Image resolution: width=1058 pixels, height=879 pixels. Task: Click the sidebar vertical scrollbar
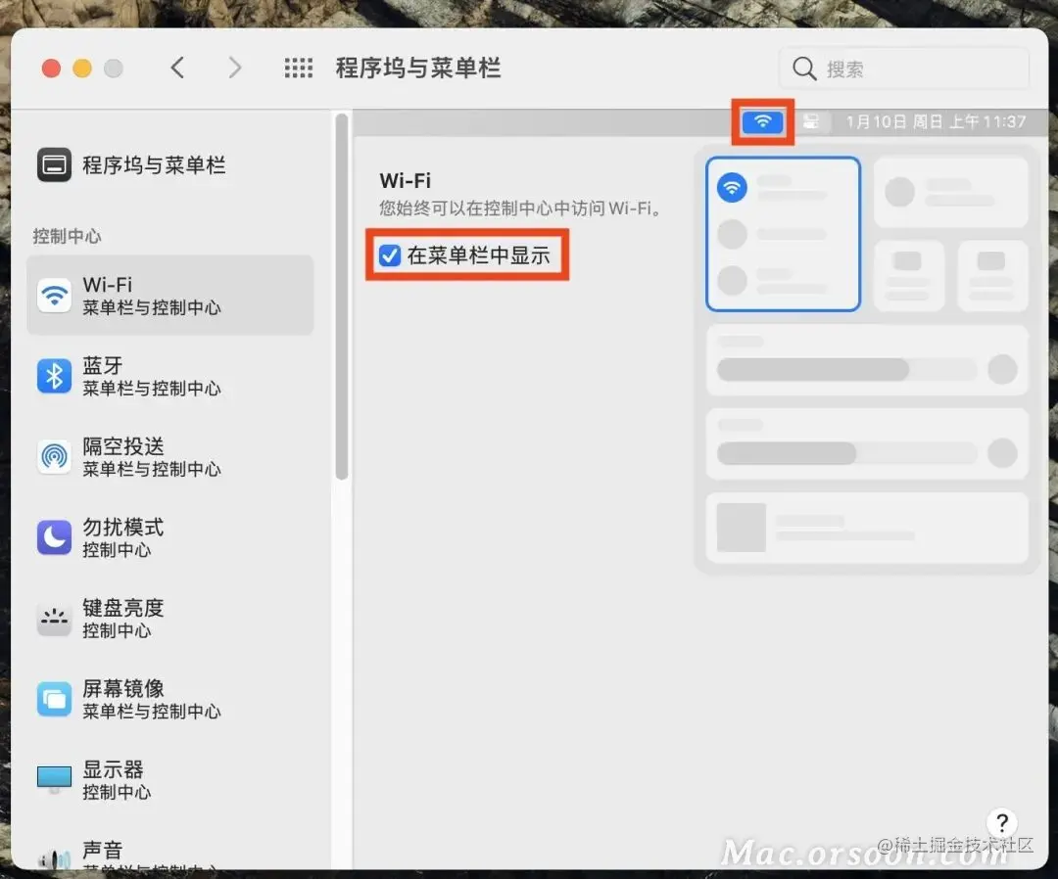click(342, 297)
